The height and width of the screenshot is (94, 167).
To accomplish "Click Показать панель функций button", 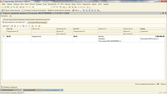I will click(x=11, y=10).
